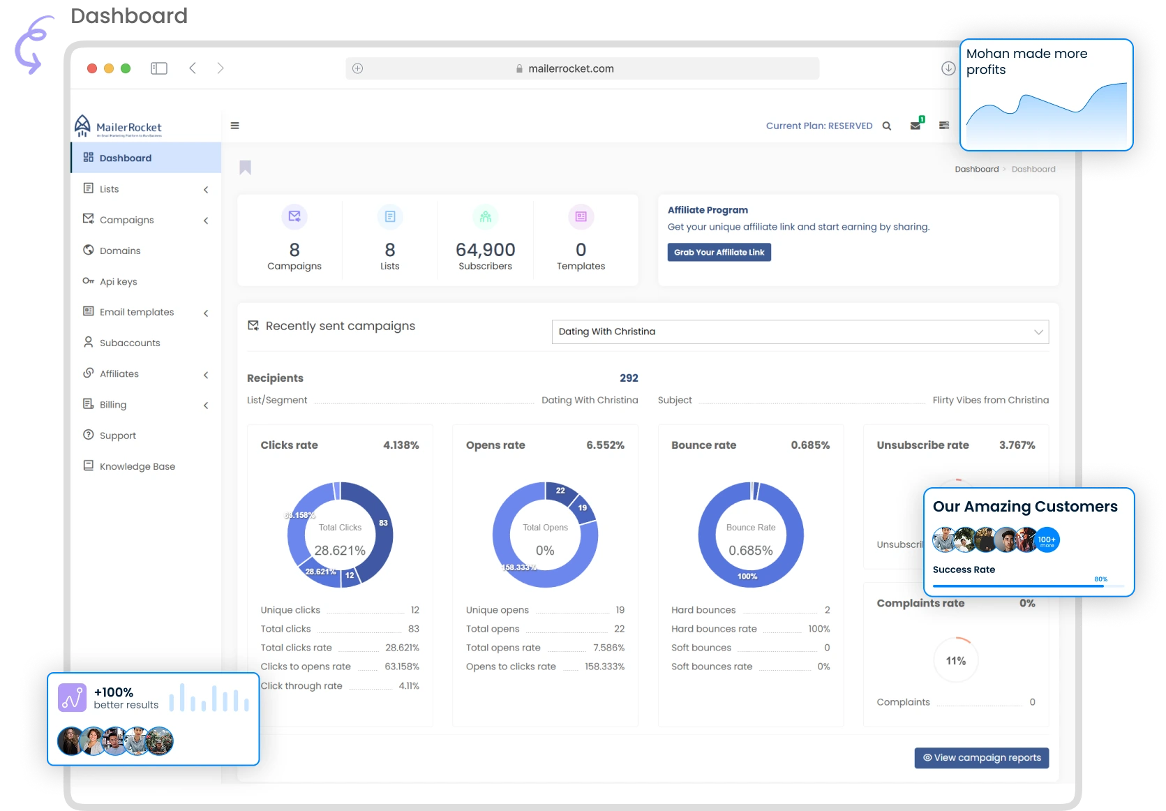Go to Knowledge Base in sidebar
The width and height of the screenshot is (1166, 811).
[137, 466]
